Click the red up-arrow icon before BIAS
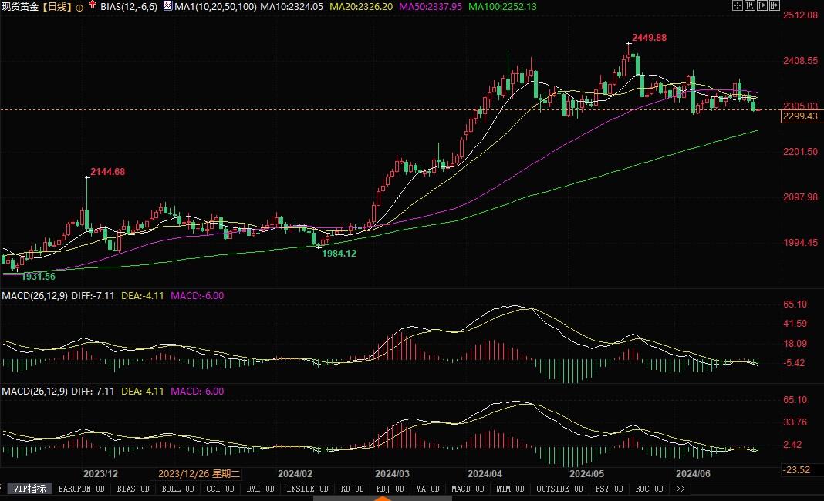824x501 pixels. tap(93, 6)
